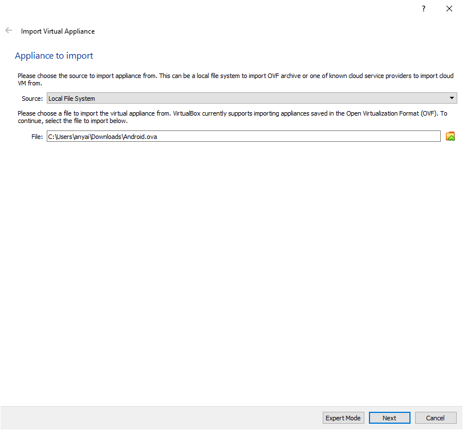This screenshot has width=463, height=430.
Task: Open the file browser folder icon
Action: 450,136
